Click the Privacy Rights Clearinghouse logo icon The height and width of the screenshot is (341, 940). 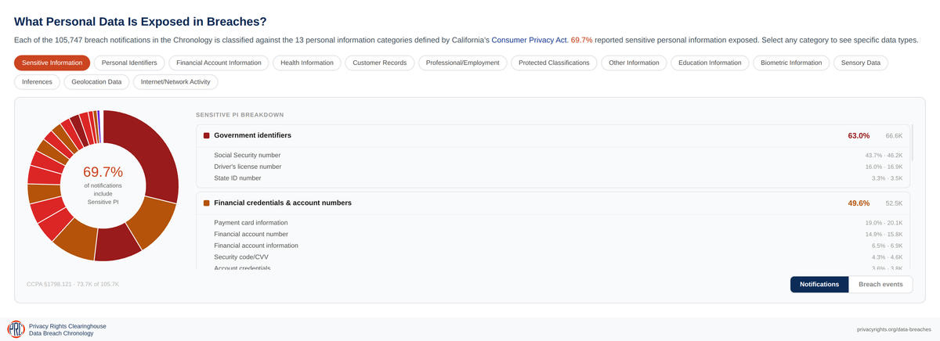16,329
